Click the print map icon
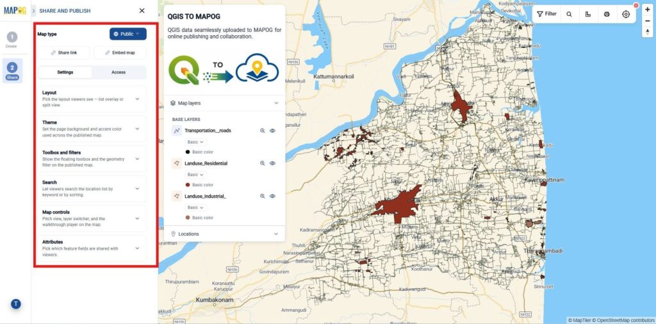Viewport: 656px width, 324px height. click(x=607, y=14)
